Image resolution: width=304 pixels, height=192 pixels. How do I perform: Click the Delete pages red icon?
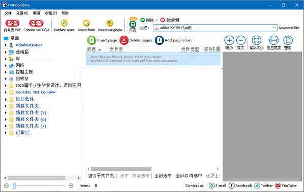tap(124, 40)
